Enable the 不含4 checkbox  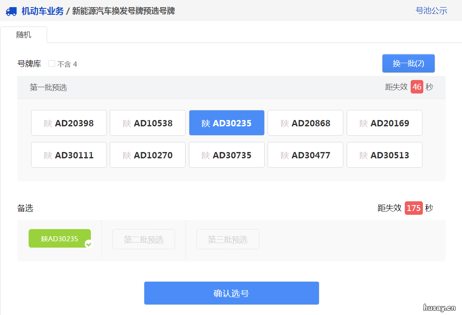(x=51, y=64)
